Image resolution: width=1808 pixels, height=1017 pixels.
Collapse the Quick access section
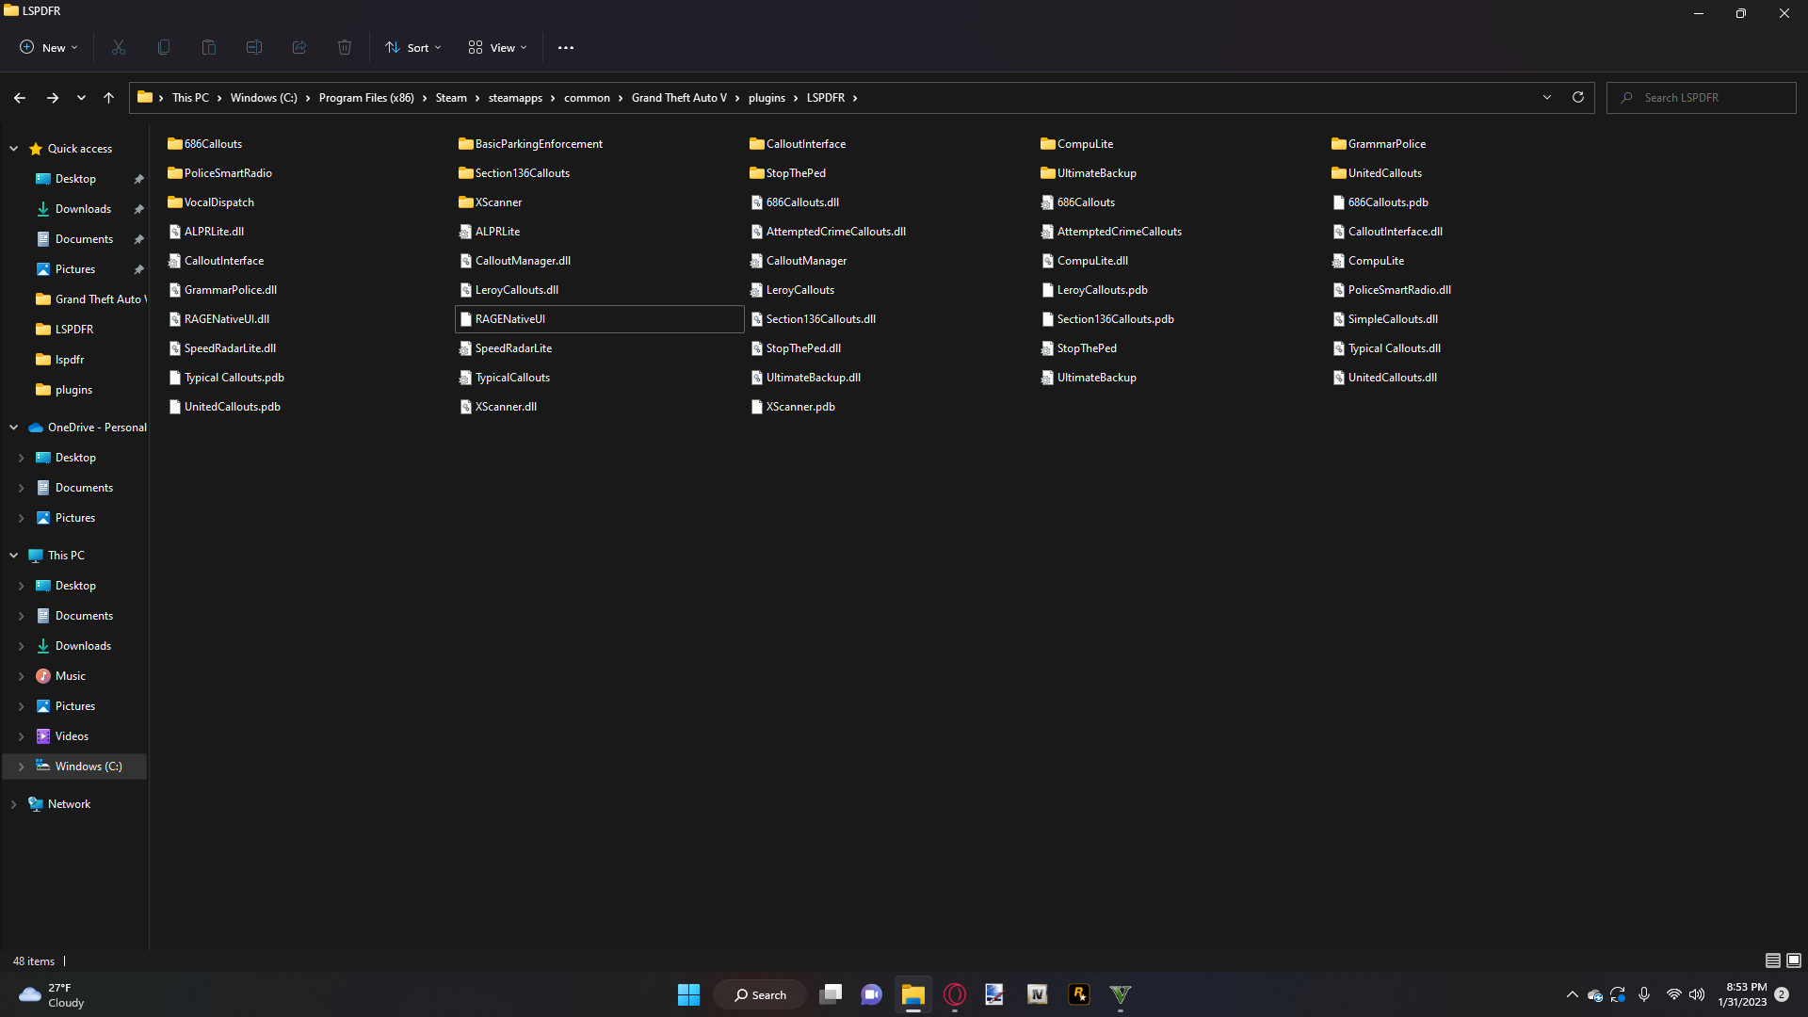14,149
